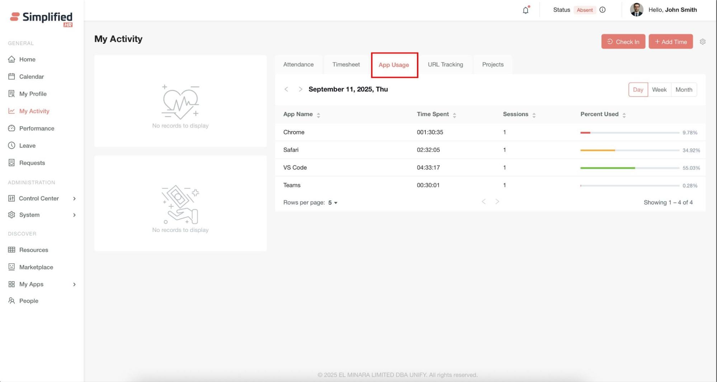Open the Timesheet tab
Screen dimensions: 717x382
click(346, 65)
